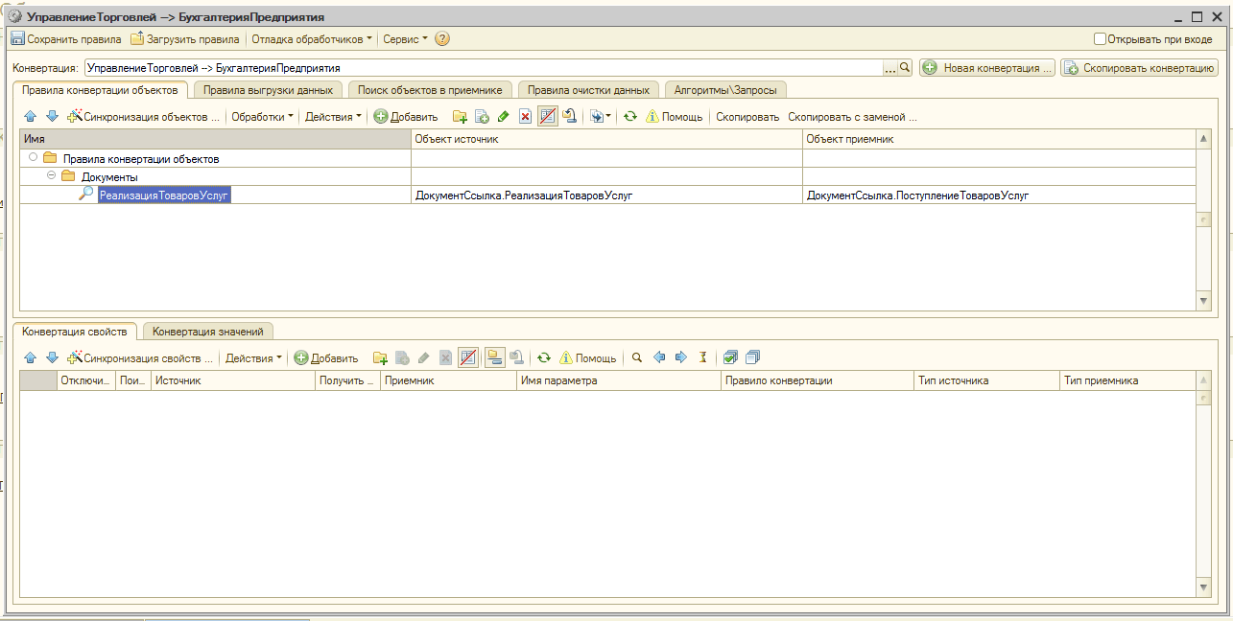This screenshot has width=1233, height=621.
Task: Click the question mark help icon
Action: [x=442, y=39]
